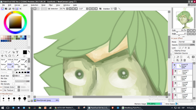196x110 pixels.
Task: Choose the Eraser tool
Action: click(x=11, y=66)
